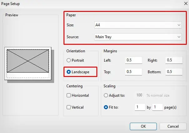The height and width of the screenshot is (133, 189).
Task: Click the Left margin field
Action: coord(134,60)
